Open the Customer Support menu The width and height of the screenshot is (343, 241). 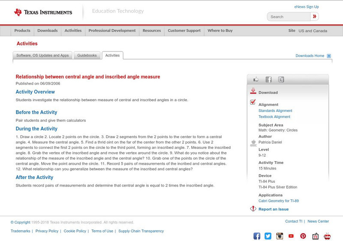coord(184,30)
